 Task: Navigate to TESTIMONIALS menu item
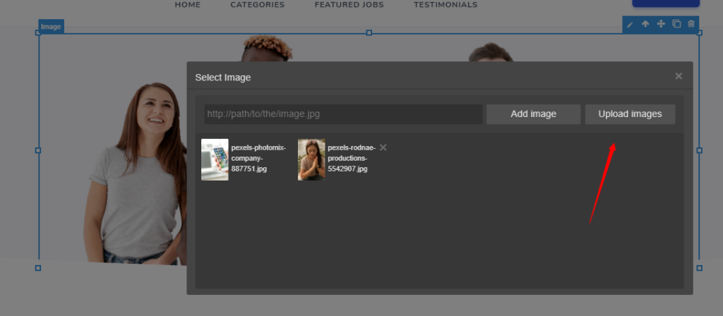click(446, 5)
